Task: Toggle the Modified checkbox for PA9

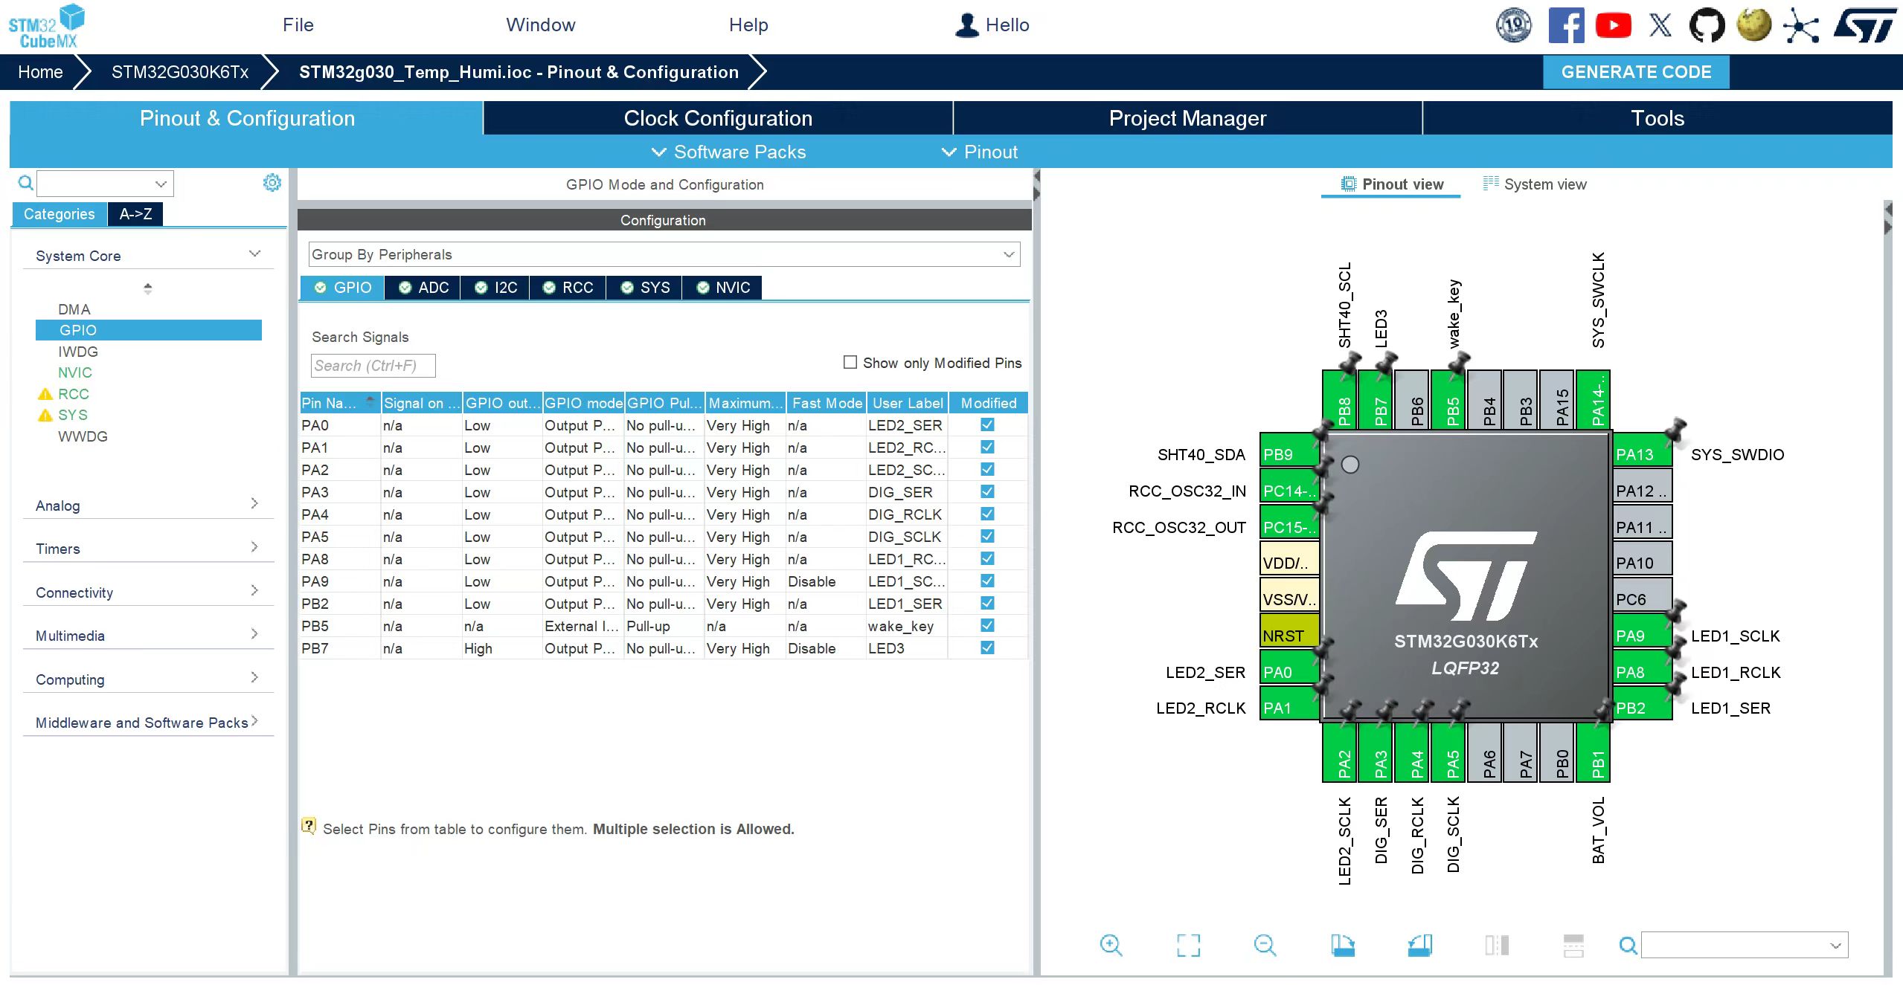Action: pyautogui.click(x=987, y=581)
